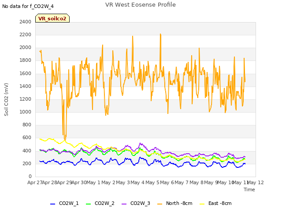Screen dimensions: 282x212
Task: Click the 1800 y-axis tick label
Action: [x=26, y=61]
